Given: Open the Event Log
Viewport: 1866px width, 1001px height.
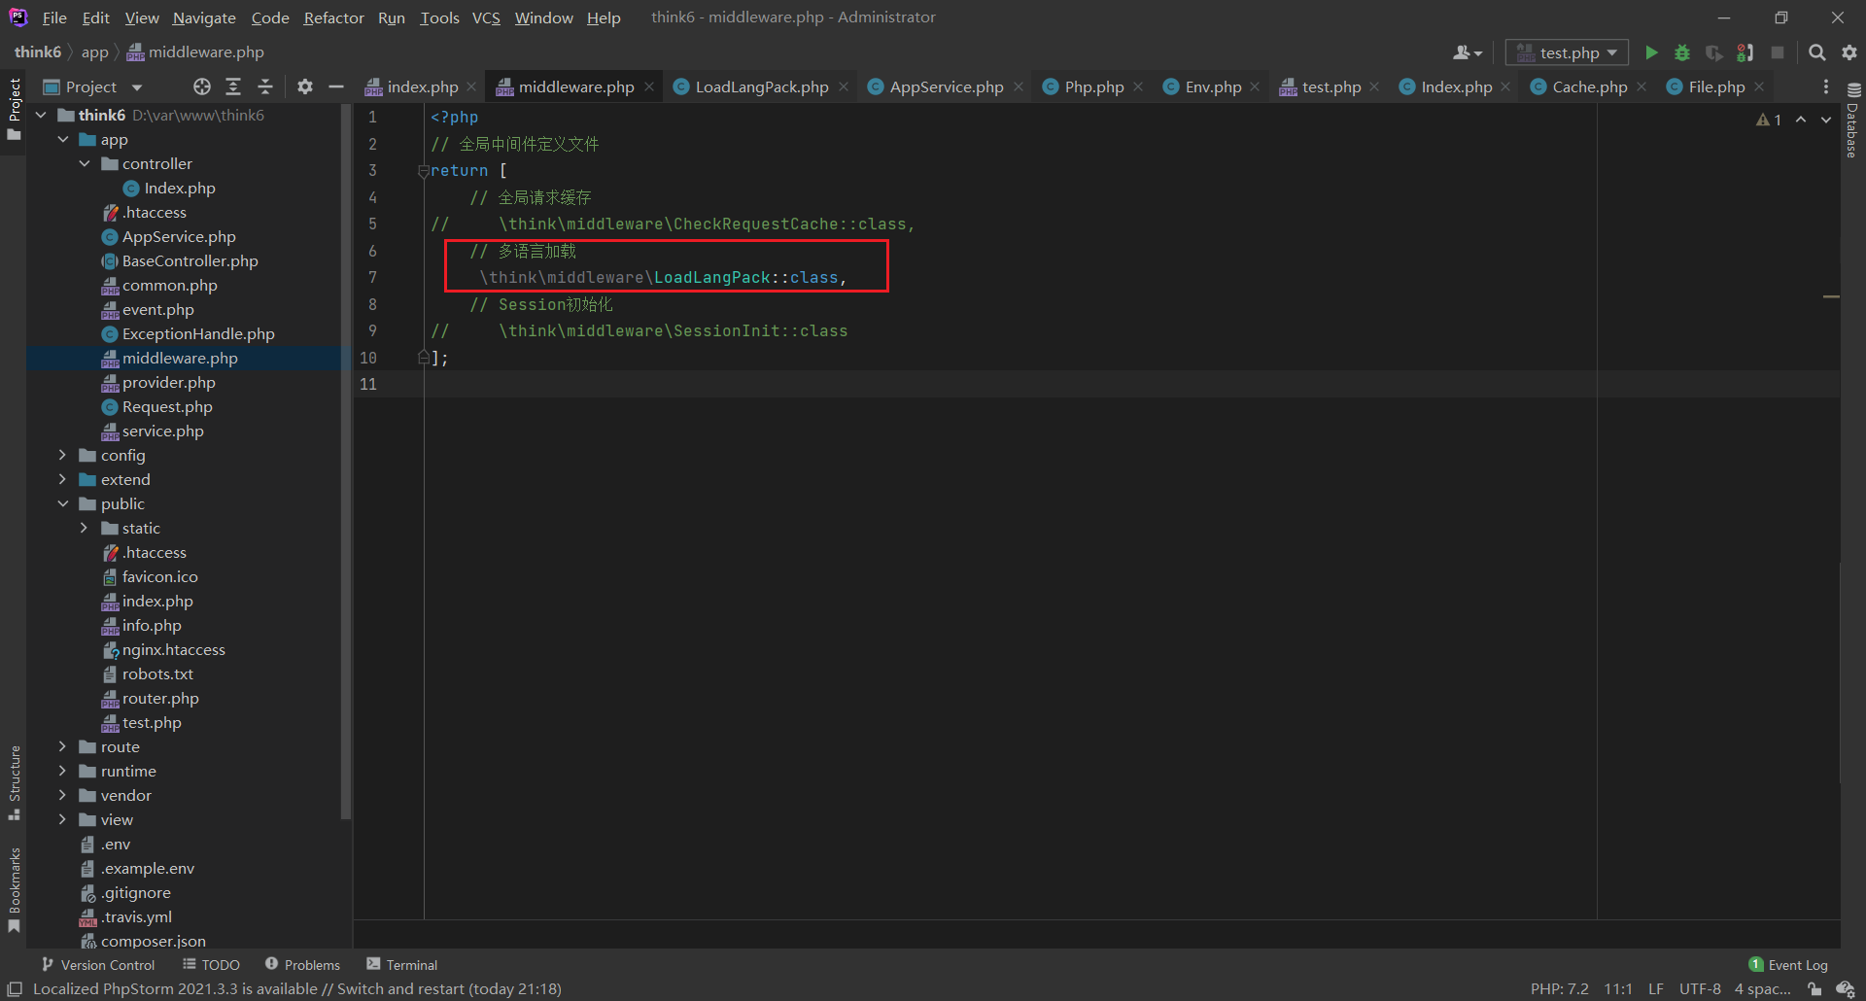Looking at the screenshot, I should 1788,965.
